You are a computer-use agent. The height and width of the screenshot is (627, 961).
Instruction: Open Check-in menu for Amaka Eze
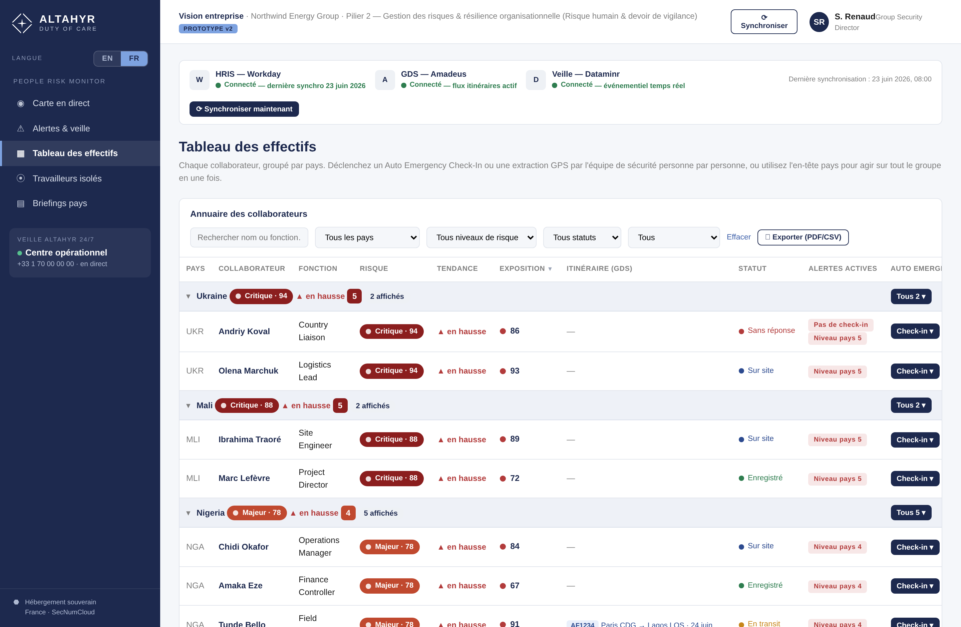915,586
